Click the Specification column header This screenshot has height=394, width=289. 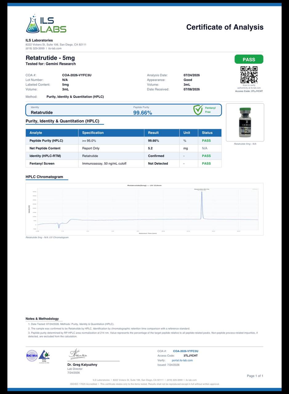[93, 133]
